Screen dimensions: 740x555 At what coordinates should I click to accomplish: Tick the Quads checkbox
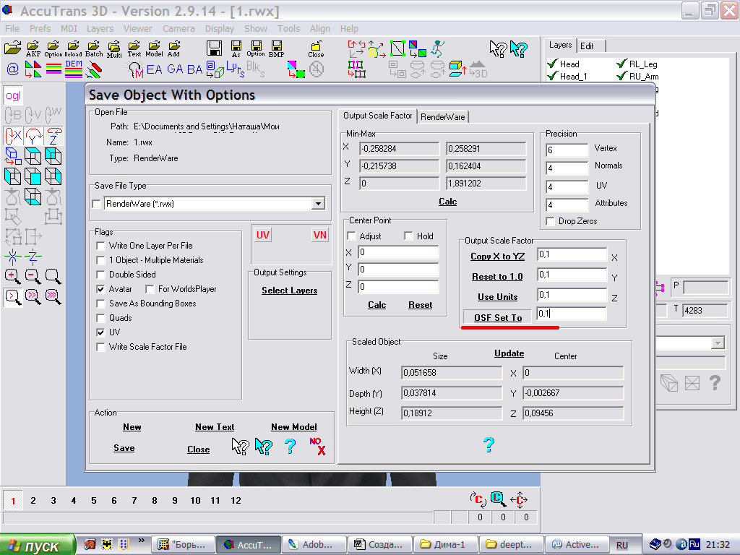100,318
